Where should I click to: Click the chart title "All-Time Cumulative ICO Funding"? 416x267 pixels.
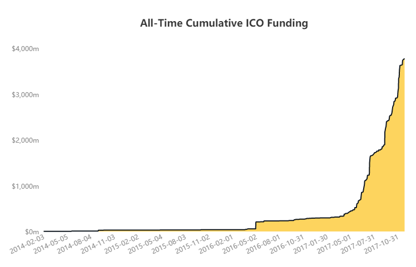click(x=224, y=23)
